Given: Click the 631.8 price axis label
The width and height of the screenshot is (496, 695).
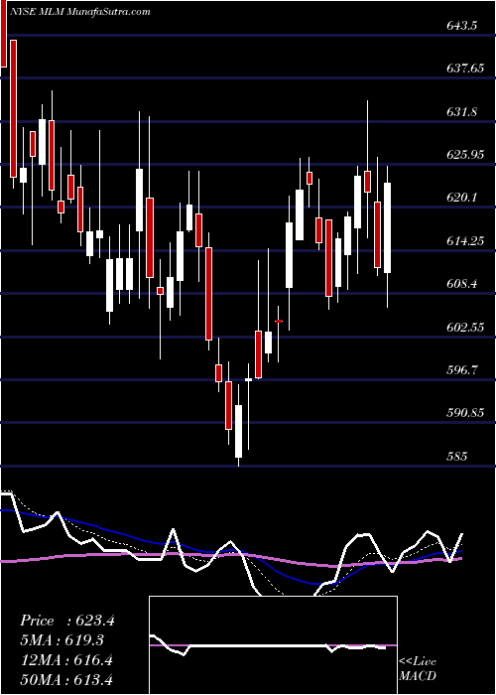Looking at the screenshot, I should [x=461, y=111].
